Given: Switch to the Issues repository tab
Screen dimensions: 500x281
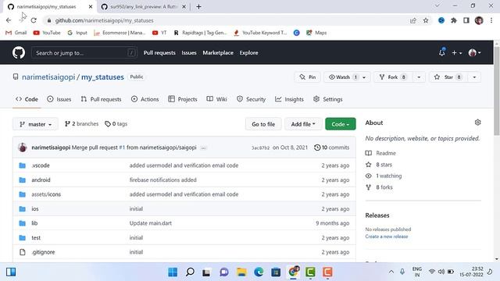Looking at the screenshot, I should tap(59, 99).
